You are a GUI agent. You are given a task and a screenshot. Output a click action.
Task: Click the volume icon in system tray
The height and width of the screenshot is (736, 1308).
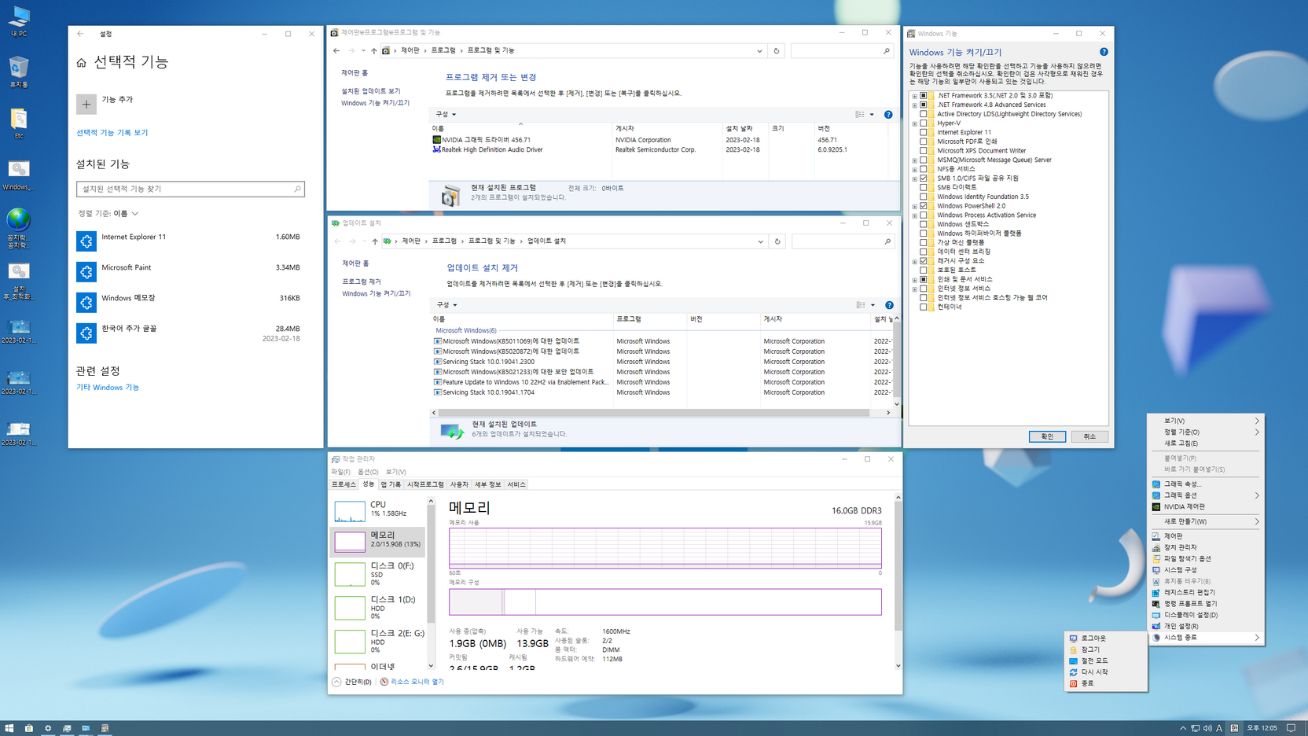point(1207,728)
